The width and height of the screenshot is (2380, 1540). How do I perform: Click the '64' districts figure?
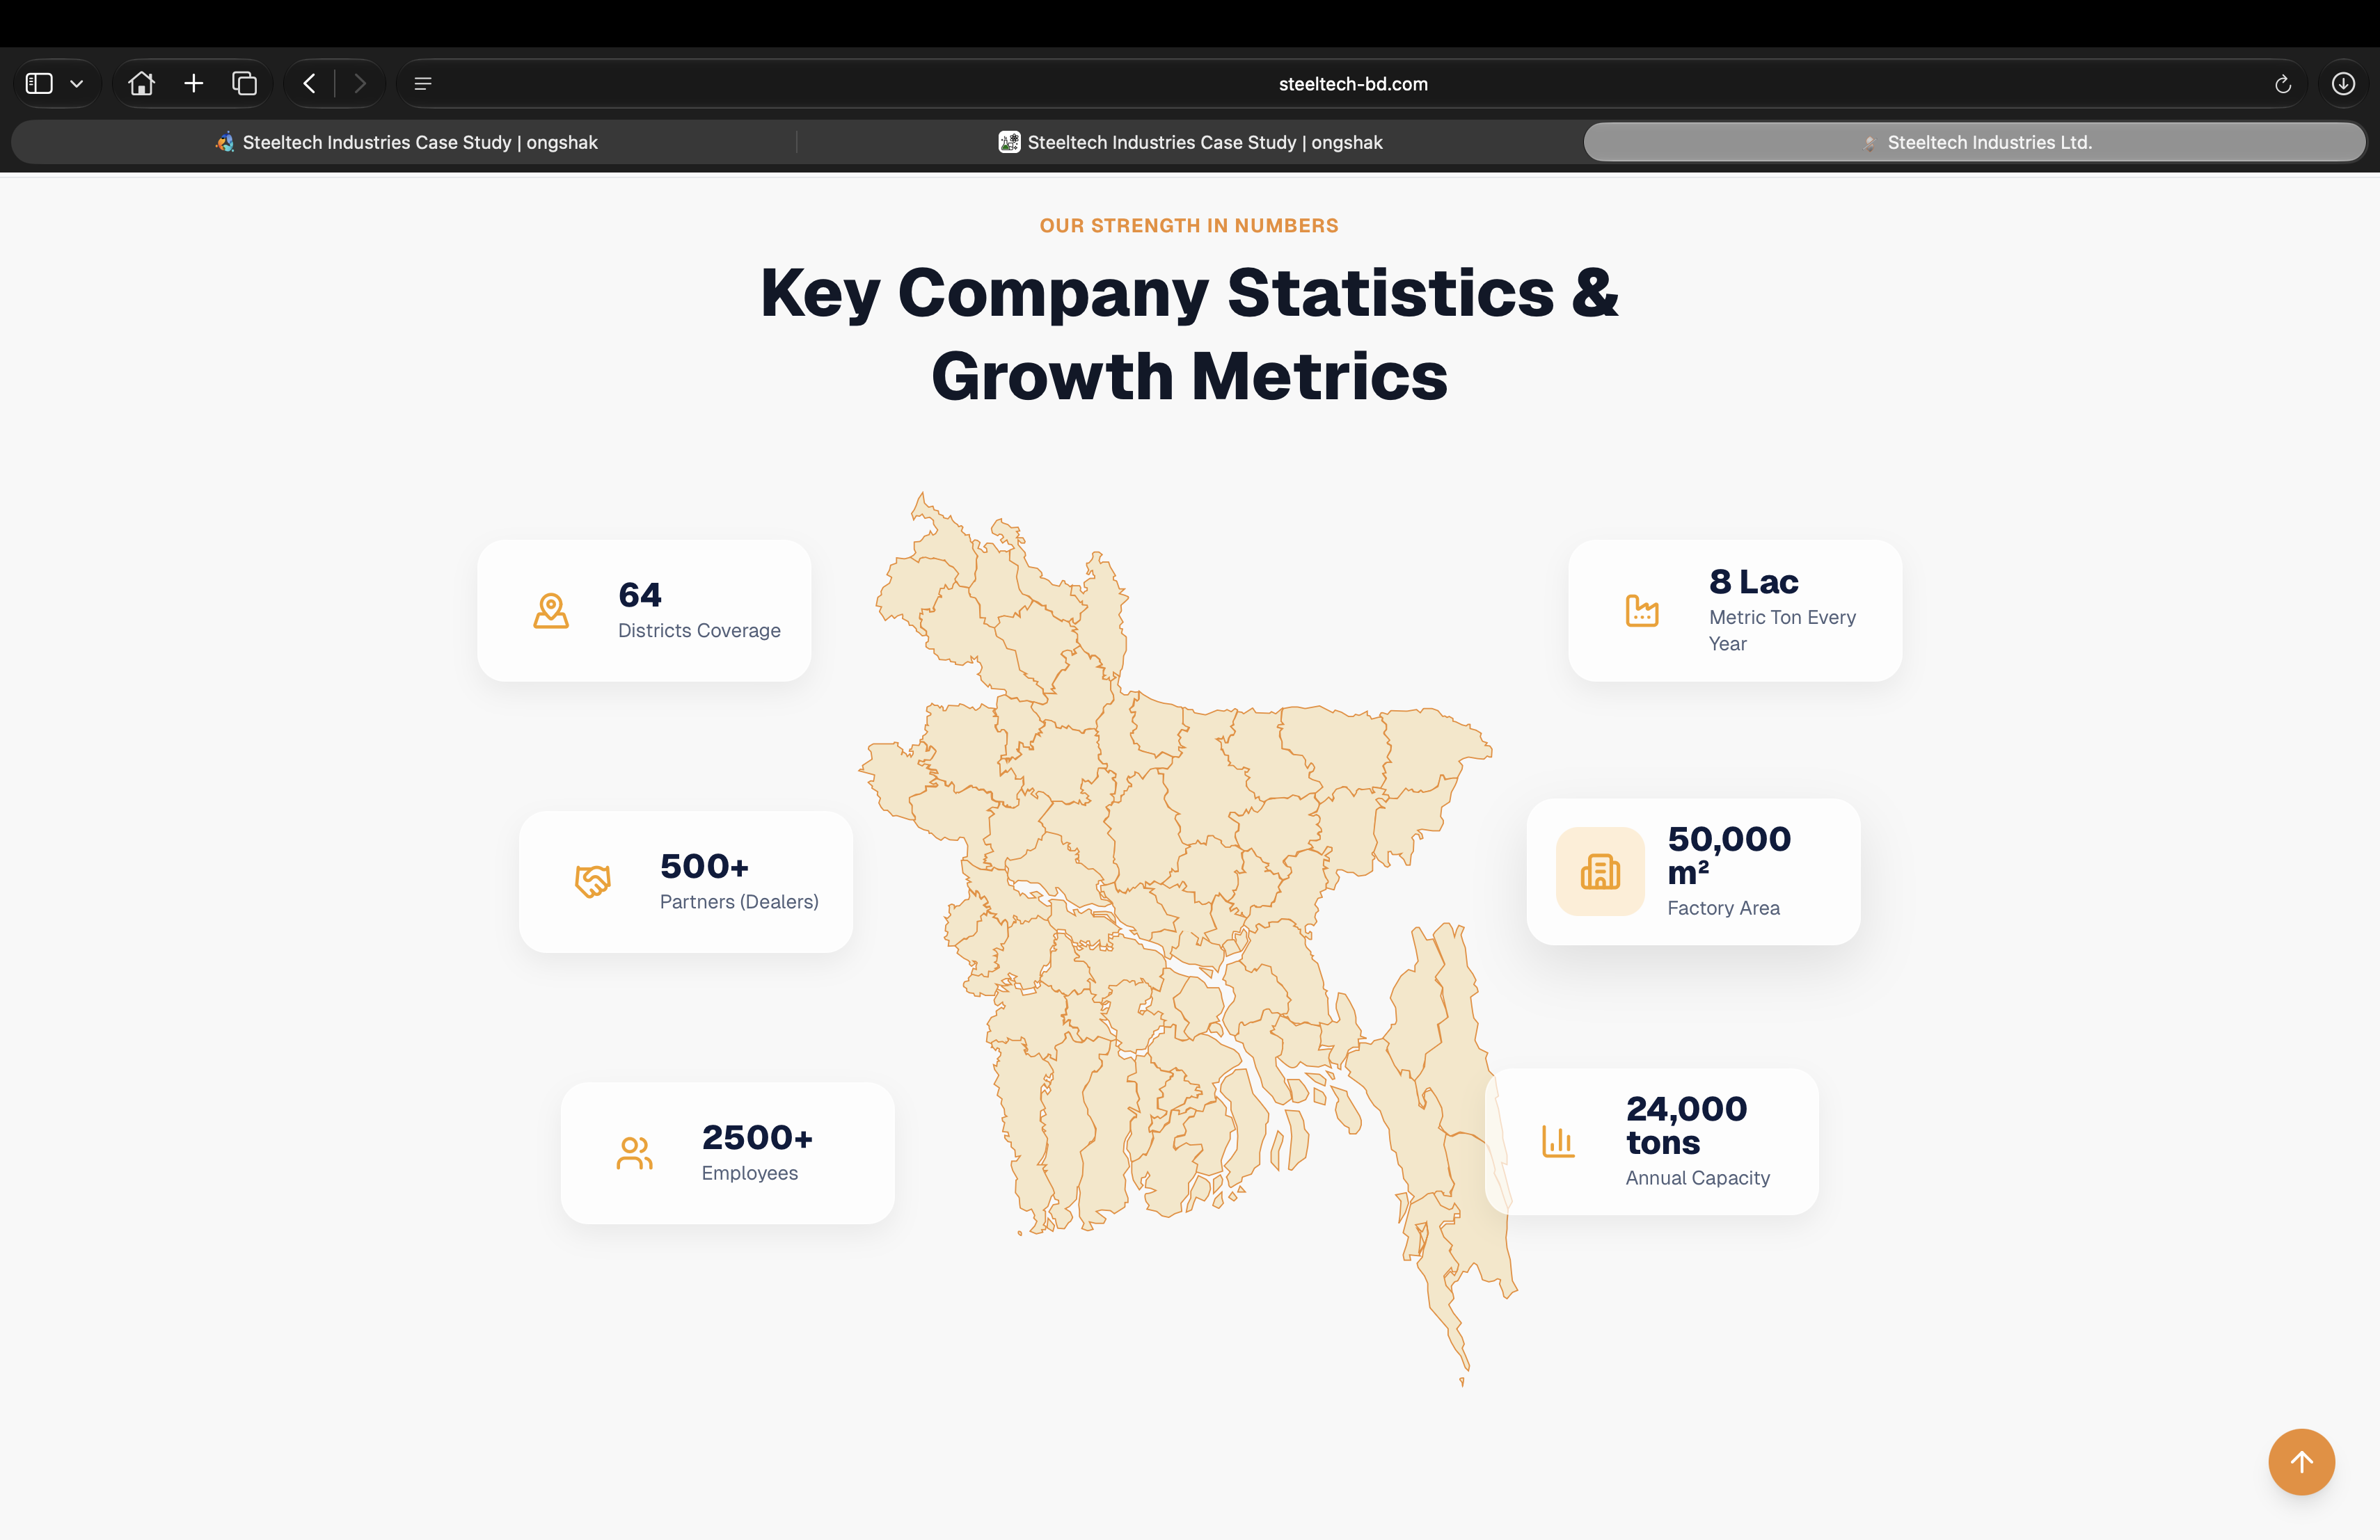(640, 595)
